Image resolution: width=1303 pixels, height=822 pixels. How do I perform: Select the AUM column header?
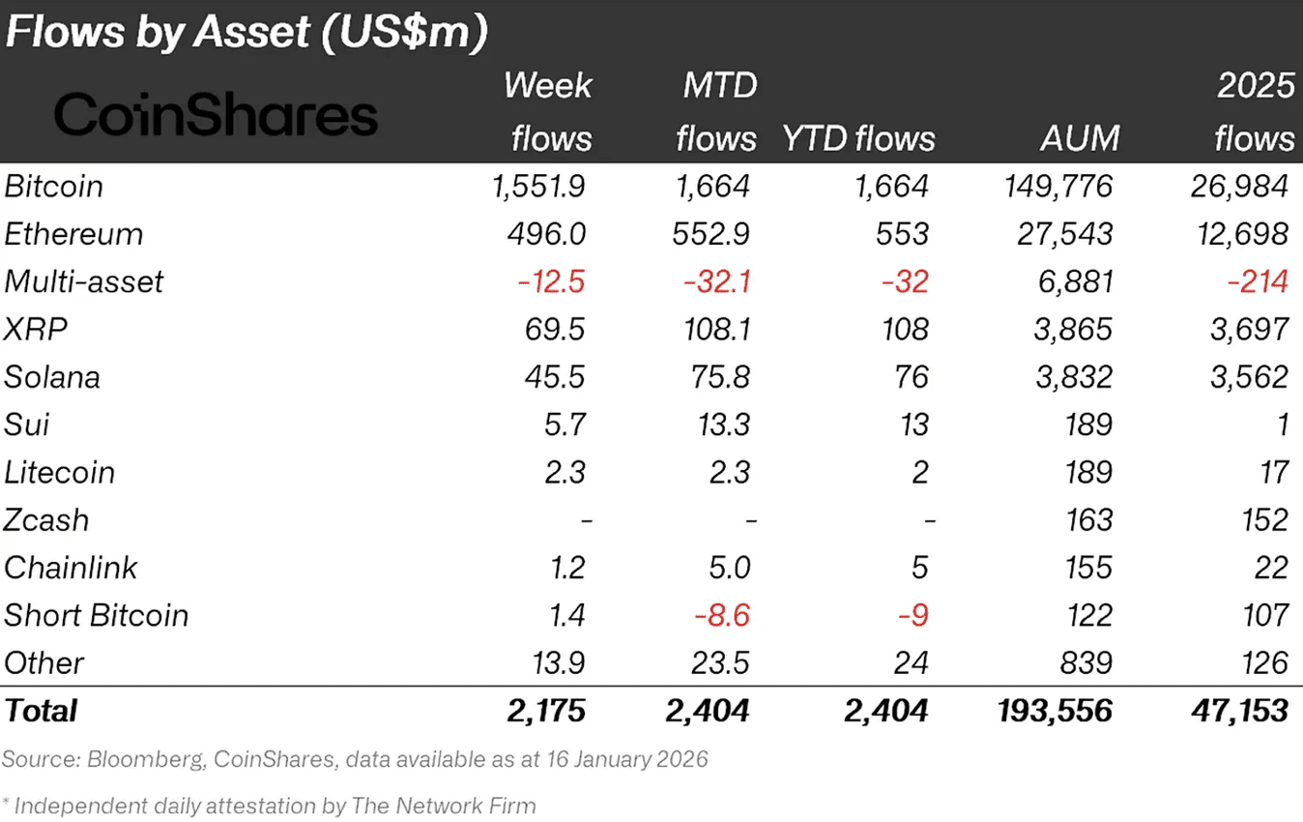(x=1080, y=138)
